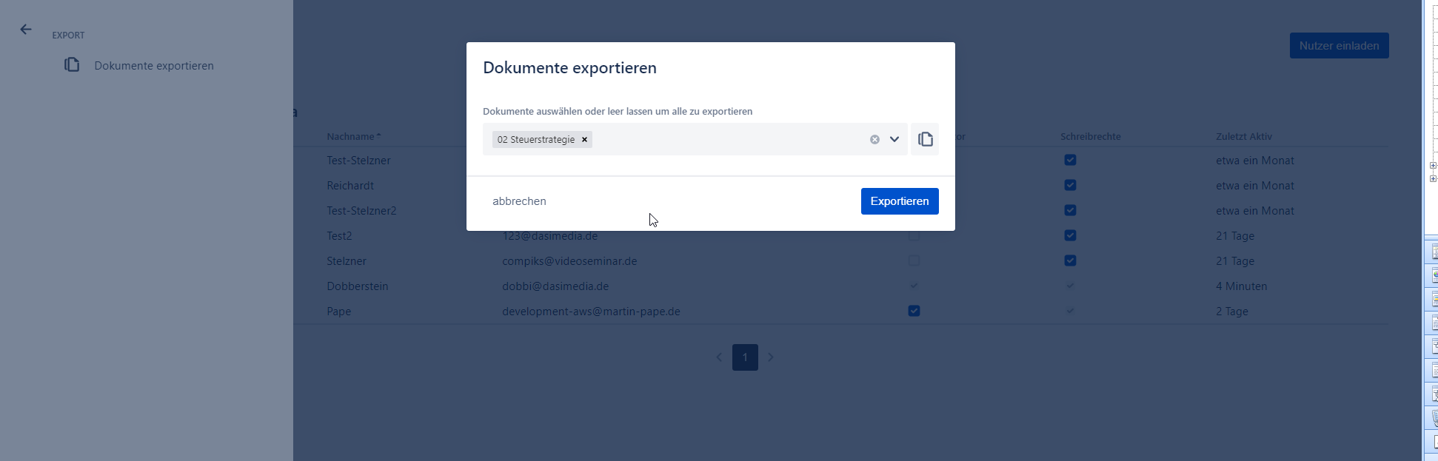Click the name Reichardt in table
The width and height of the screenshot is (1438, 461).
tap(350, 186)
